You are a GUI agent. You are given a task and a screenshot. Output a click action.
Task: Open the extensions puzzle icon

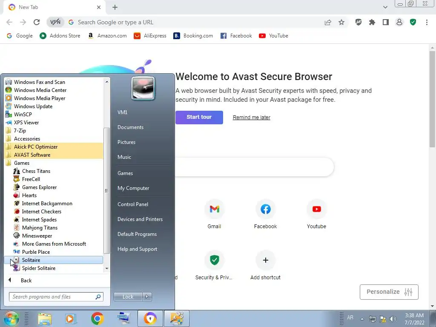click(372, 22)
